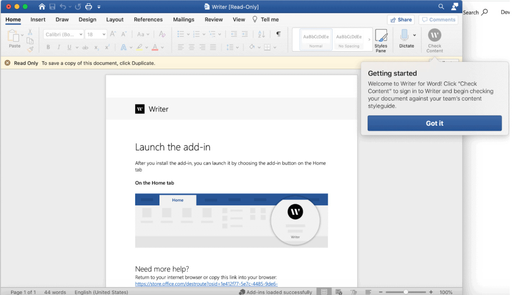This screenshot has width=513, height=295.
Task: Click the Sort A-Z icon
Action: coord(261,34)
